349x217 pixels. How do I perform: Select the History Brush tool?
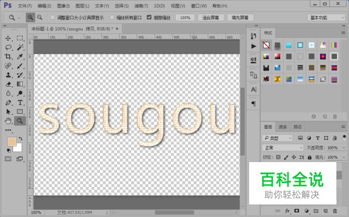(x=20, y=75)
